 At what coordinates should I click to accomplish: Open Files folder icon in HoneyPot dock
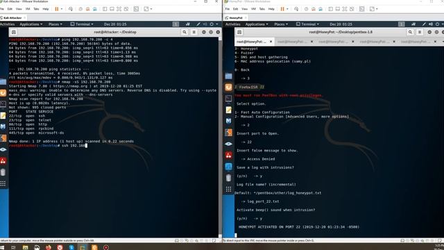pyautogui.click(x=228, y=76)
